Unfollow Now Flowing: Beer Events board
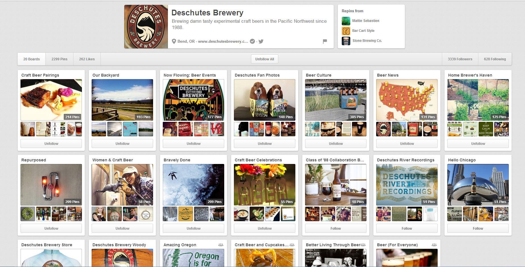525x267 pixels. [193, 144]
